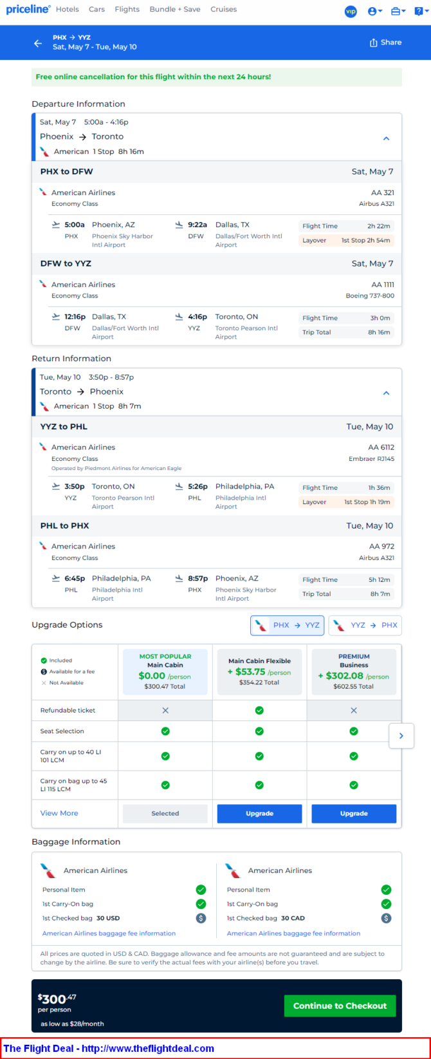
Task: Click Main Cabin Flexible refundable ticket checkmark
Action: point(259,710)
